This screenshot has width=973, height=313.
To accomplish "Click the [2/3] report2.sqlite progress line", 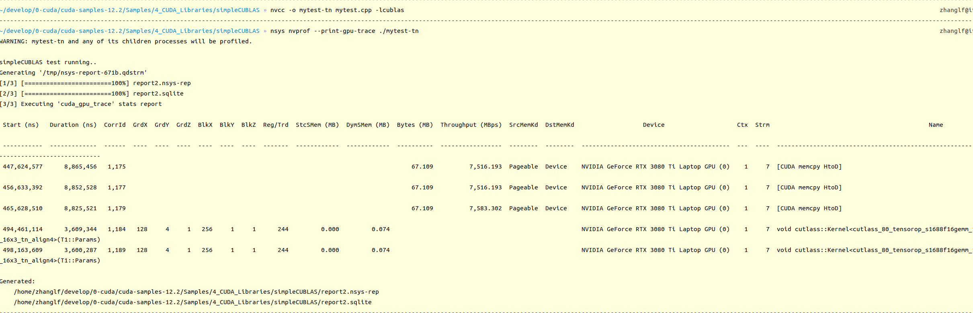I will click(x=92, y=93).
